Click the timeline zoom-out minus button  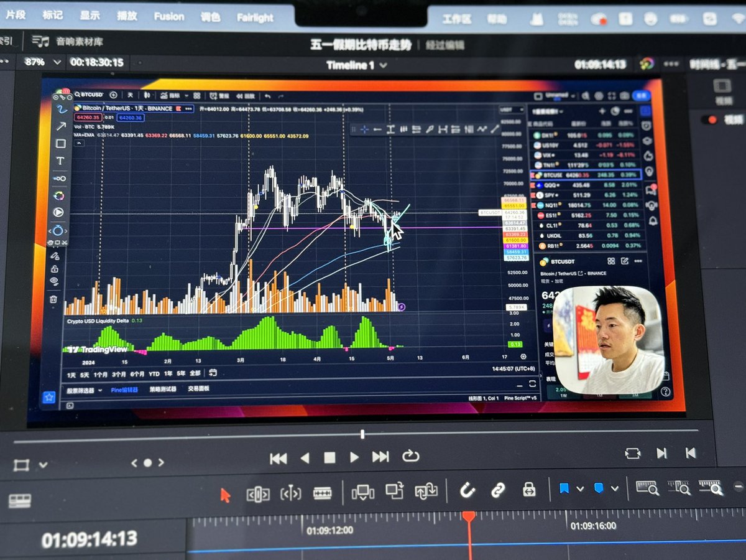coord(739,487)
